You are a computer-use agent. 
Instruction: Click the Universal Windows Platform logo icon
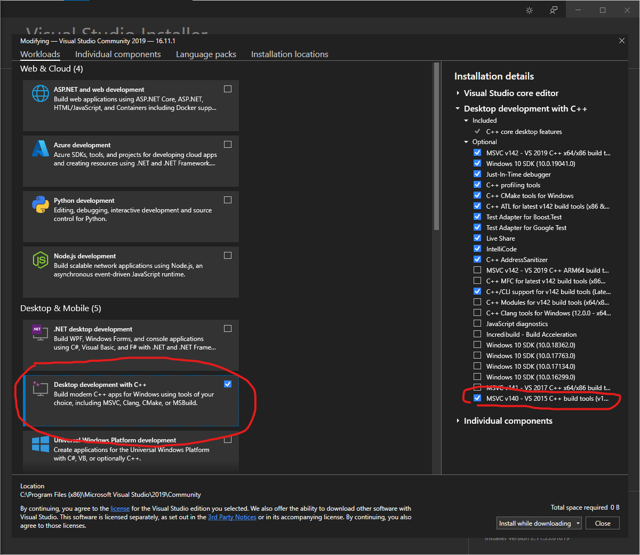(41, 444)
